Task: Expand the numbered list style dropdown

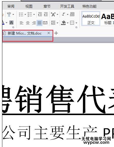Action: click(34, 15)
